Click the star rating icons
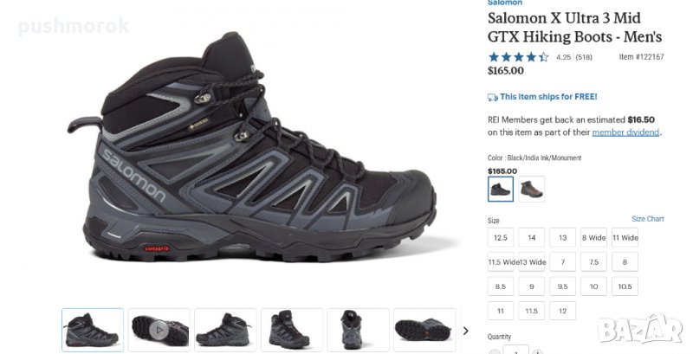Image resolution: width=693 pixels, height=354 pixels. [x=518, y=57]
